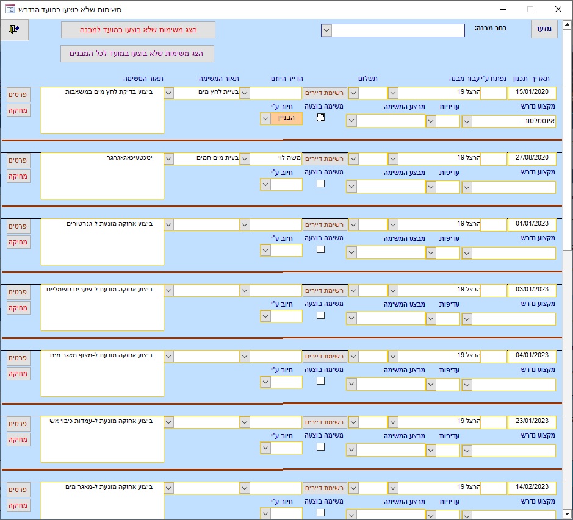Toggle 'משימה בוצעה' checkbox for 15/01/2020 task
573x520 pixels.
[320, 118]
